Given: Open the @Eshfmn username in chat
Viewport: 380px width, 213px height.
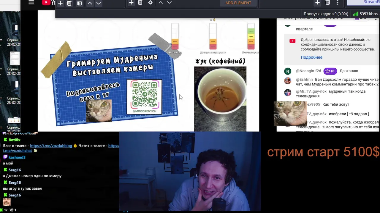Looking at the screenshot, I should [304, 80].
